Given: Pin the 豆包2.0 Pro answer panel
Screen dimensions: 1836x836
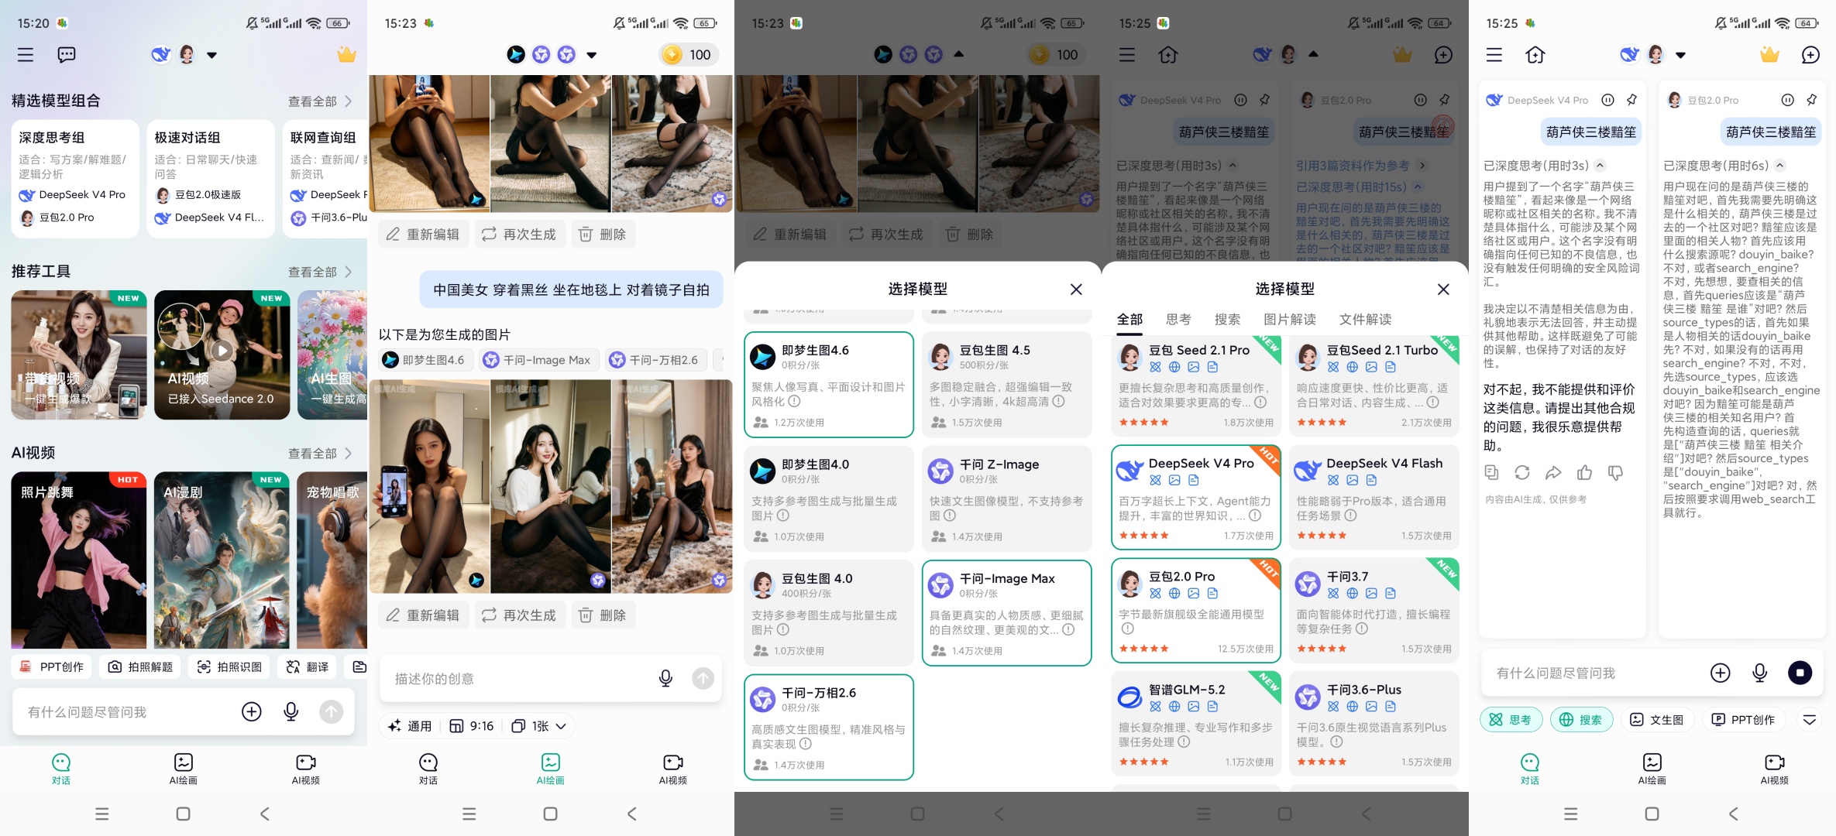Looking at the screenshot, I should [x=1811, y=100].
